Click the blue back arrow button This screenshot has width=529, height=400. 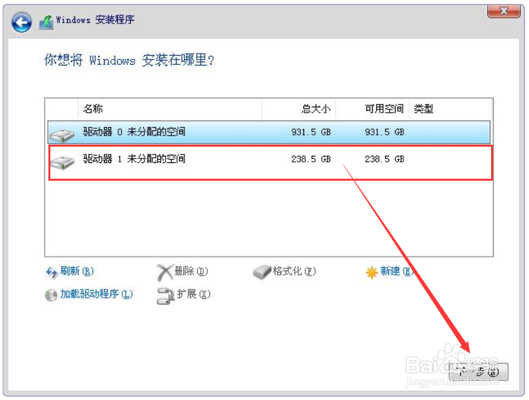[22, 22]
